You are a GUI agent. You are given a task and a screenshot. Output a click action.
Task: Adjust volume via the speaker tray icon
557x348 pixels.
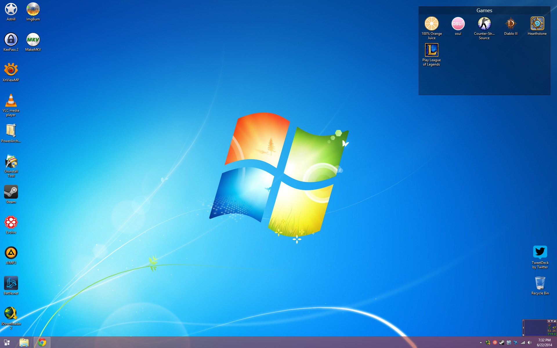(529, 342)
